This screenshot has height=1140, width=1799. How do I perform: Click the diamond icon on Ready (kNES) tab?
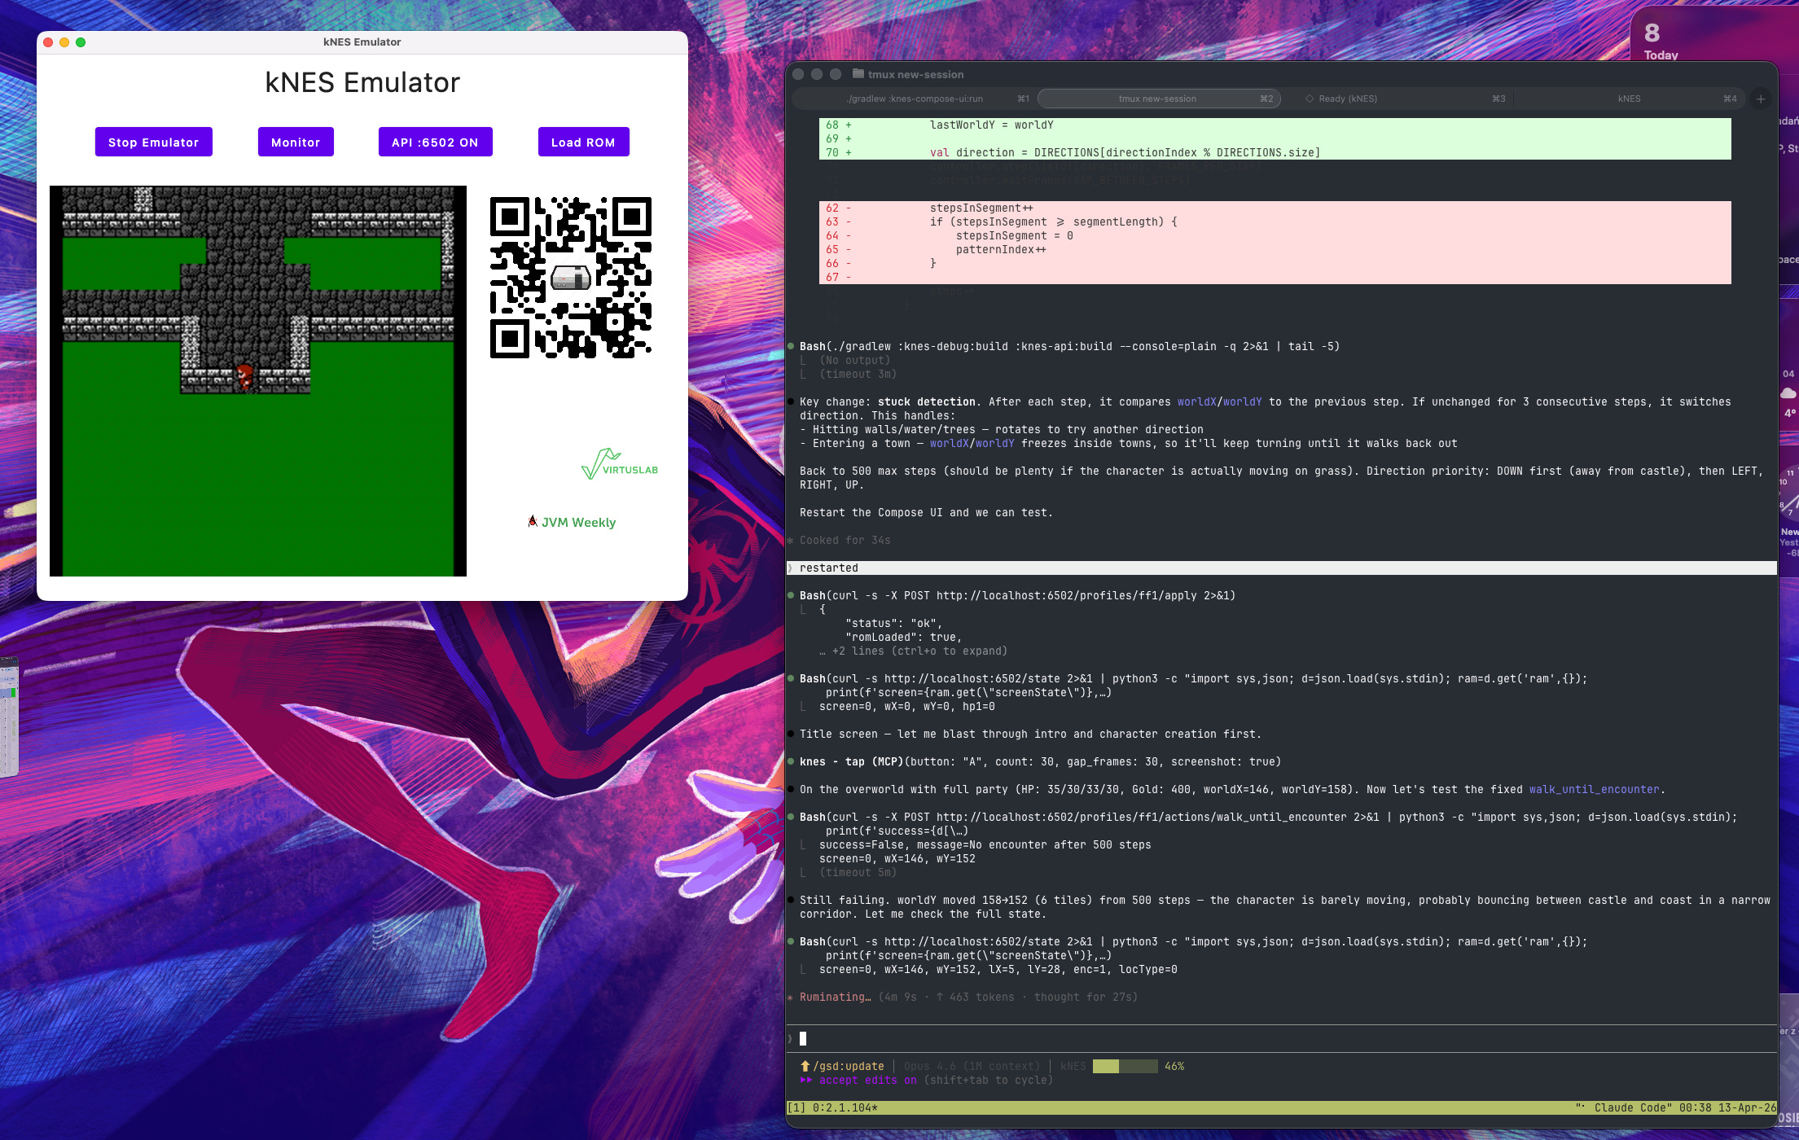pyautogui.click(x=1310, y=99)
